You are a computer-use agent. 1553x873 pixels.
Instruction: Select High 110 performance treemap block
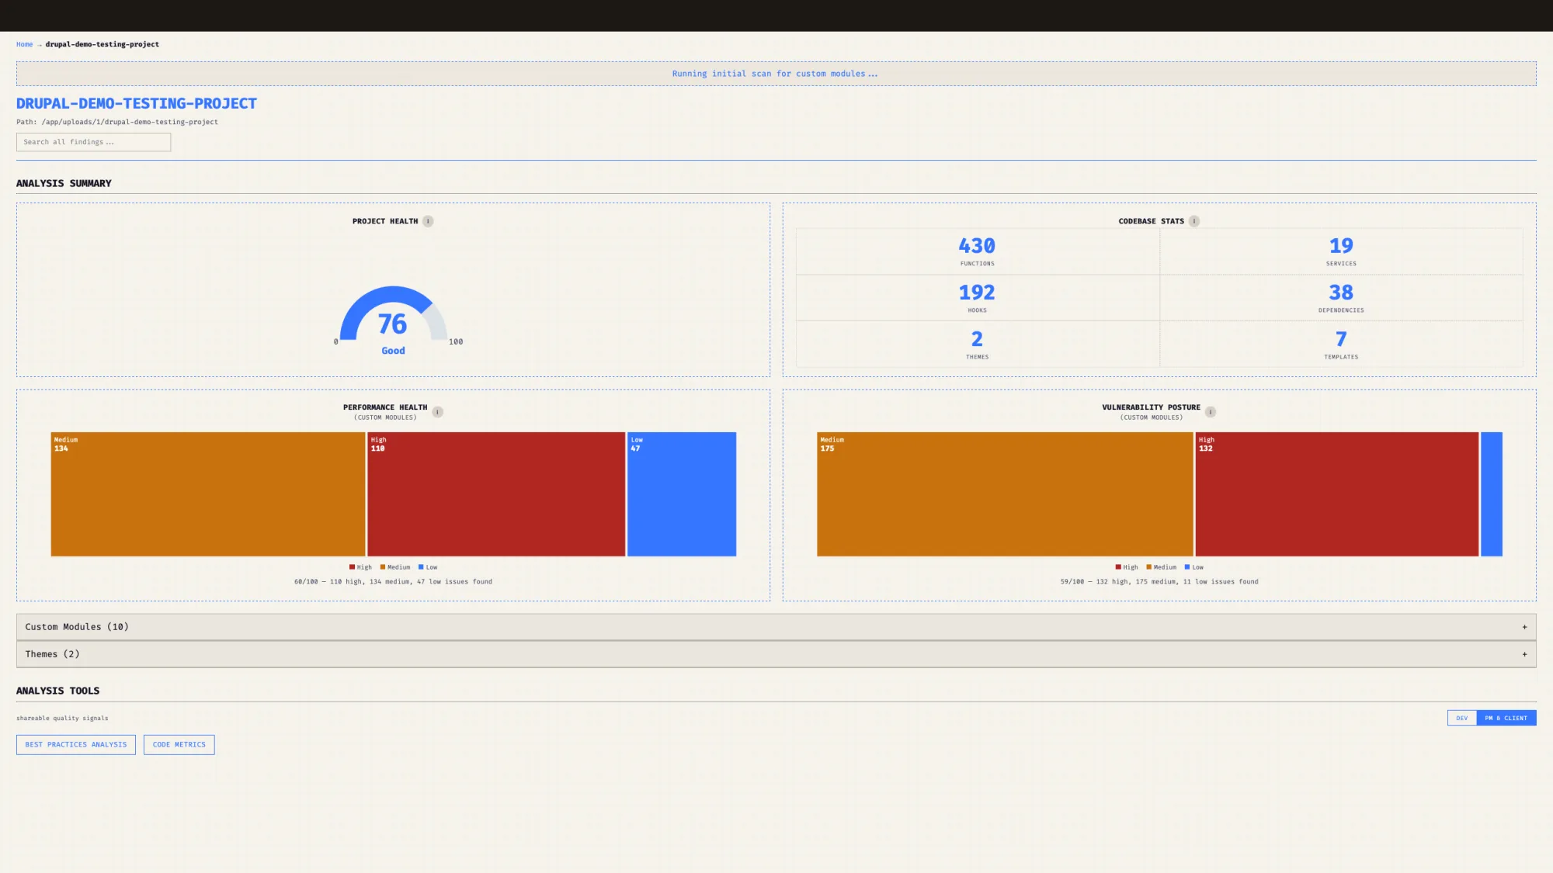(x=496, y=494)
